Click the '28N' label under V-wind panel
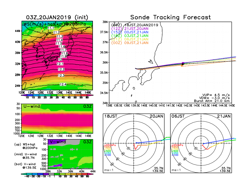This screenshot has height=190, width=247. coord(48,171)
